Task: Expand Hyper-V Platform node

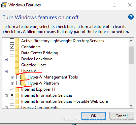Action: (x=12, y=84)
